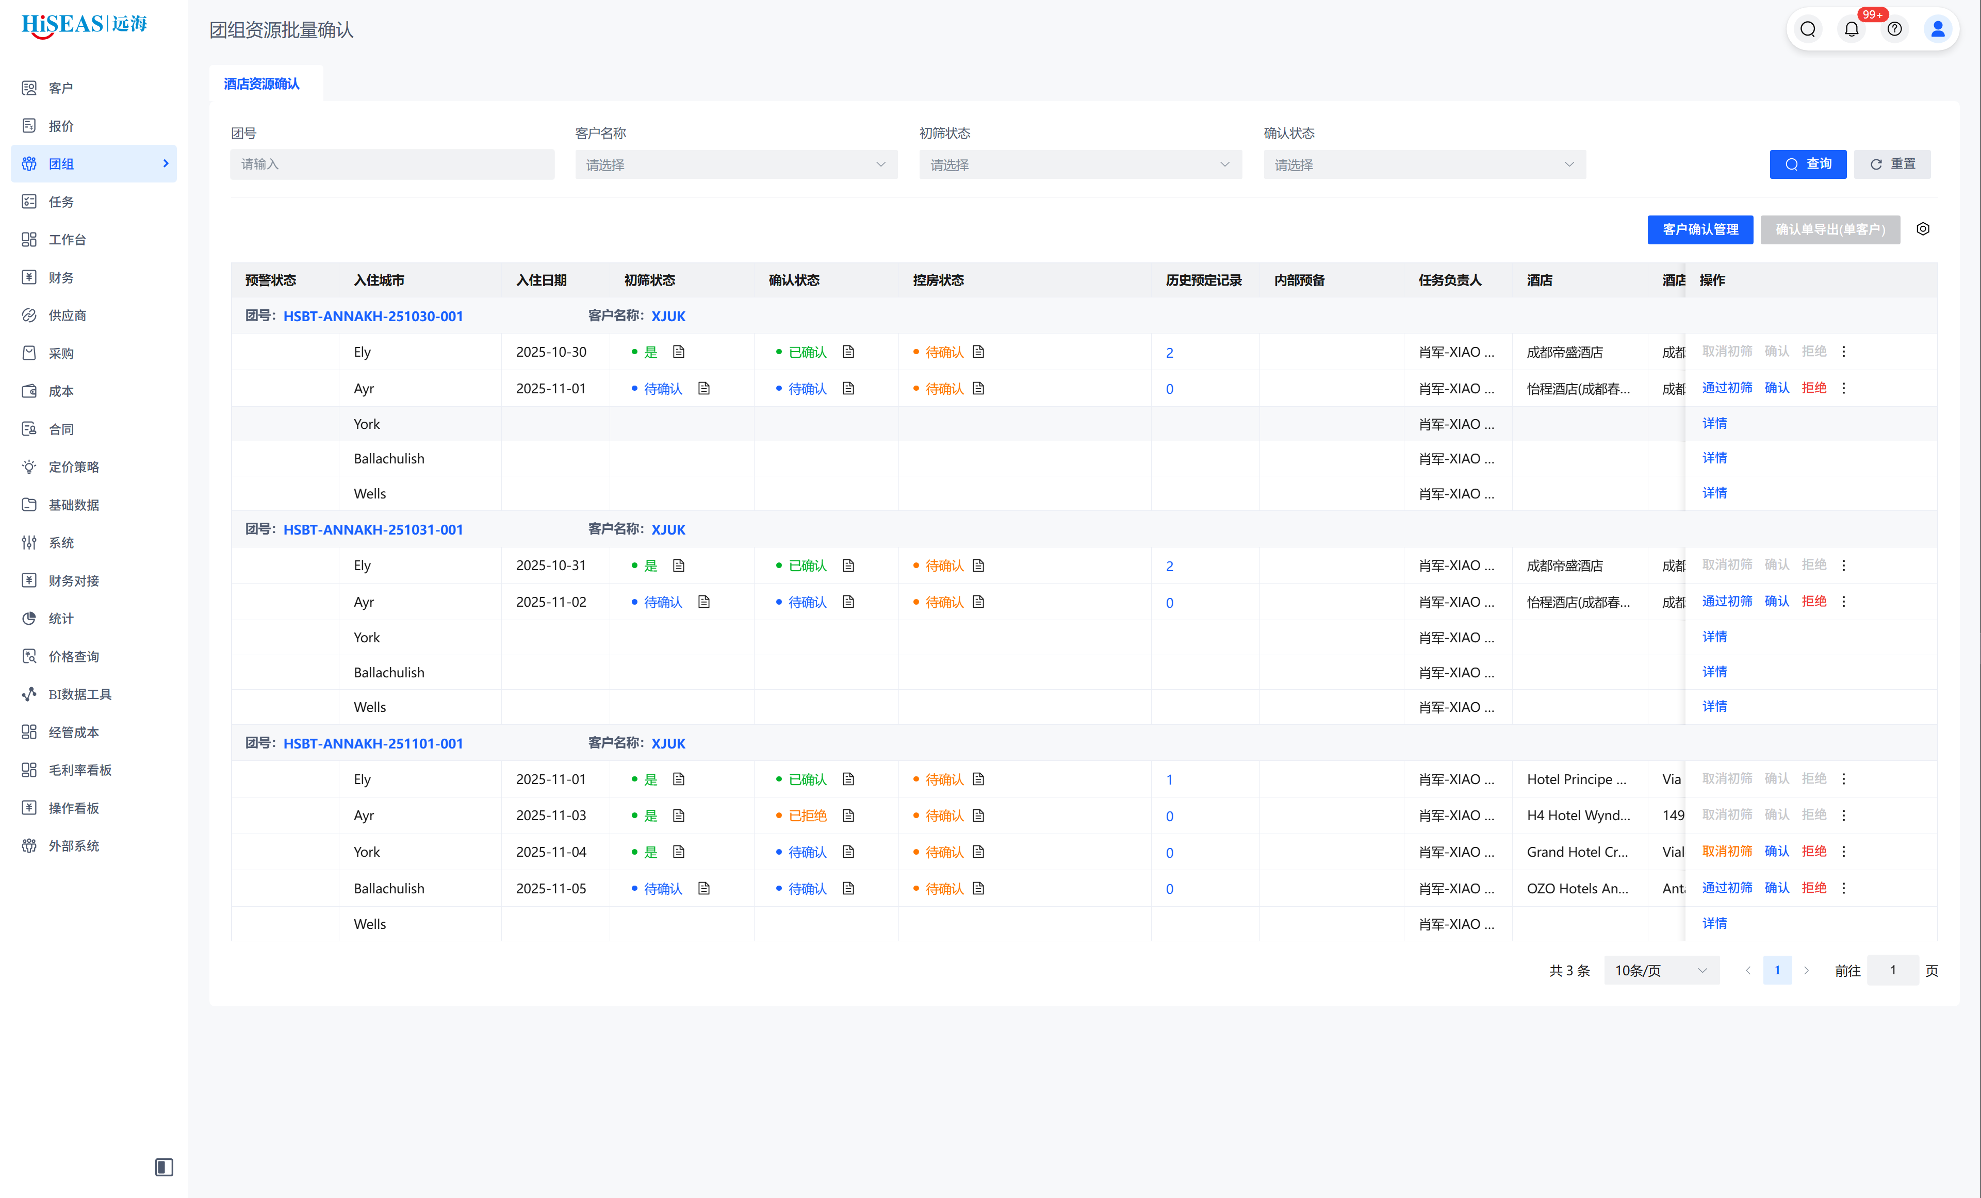
Task: Open the document icon beside 已拒绝 status
Action: [x=848, y=816]
